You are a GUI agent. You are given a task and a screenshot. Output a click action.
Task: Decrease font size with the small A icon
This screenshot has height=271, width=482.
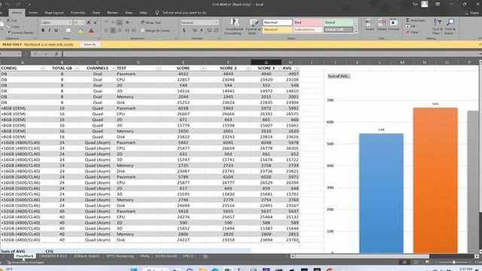(95, 23)
